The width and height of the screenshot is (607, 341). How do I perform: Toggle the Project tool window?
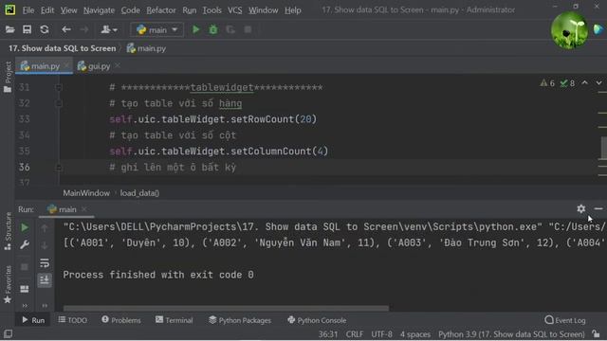click(x=8, y=77)
